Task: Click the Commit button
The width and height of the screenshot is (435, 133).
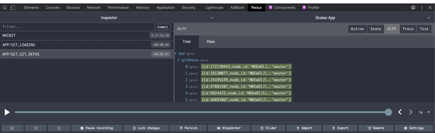Action: (x=162, y=27)
